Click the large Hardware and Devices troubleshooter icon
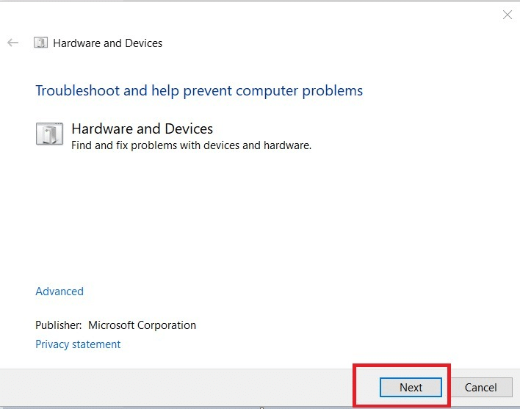Image resolution: width=520 pixels, height=409 pixels. point(49,135)
